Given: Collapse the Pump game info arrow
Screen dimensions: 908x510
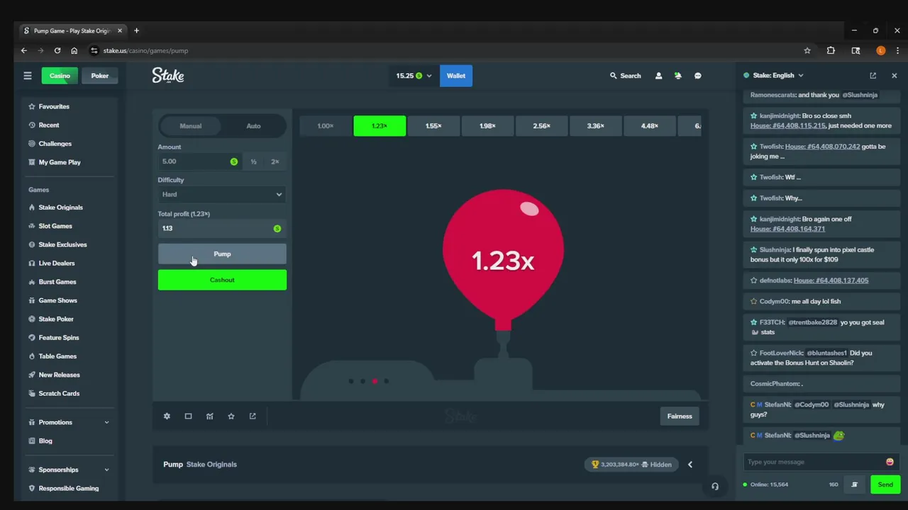Looking at the screenshot, I should (x=690, y=465).
